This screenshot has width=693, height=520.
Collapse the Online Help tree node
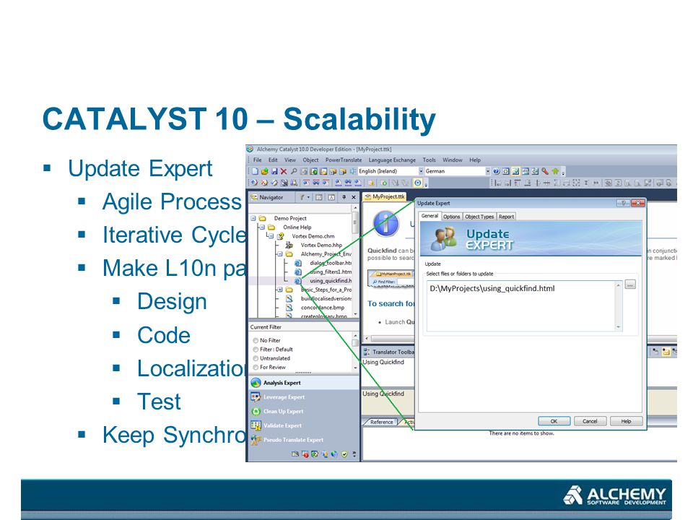point(262,227)
